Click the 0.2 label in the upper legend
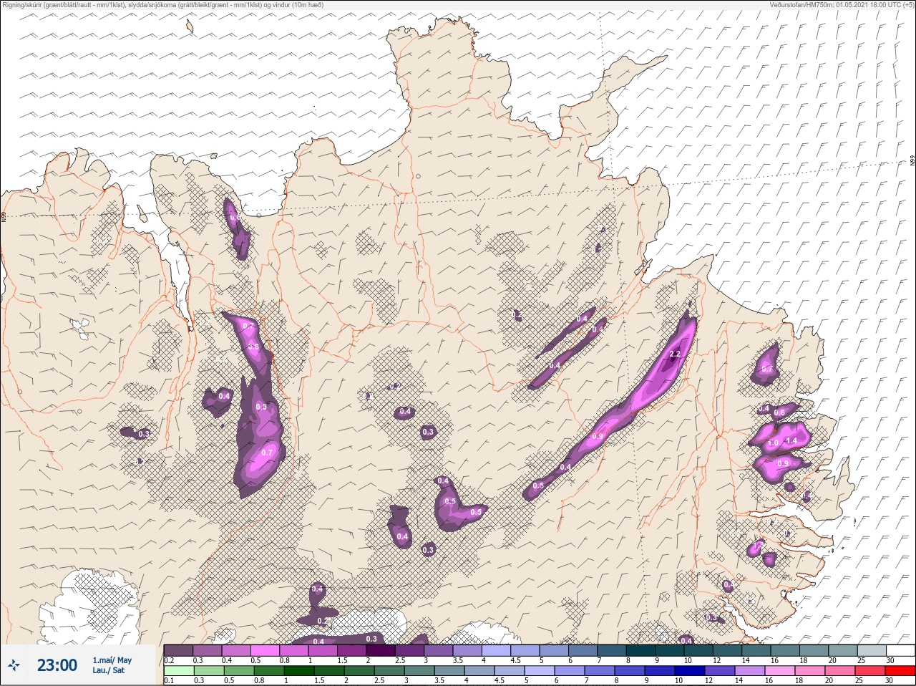This screenshot has height=686, width=916. 169,660
